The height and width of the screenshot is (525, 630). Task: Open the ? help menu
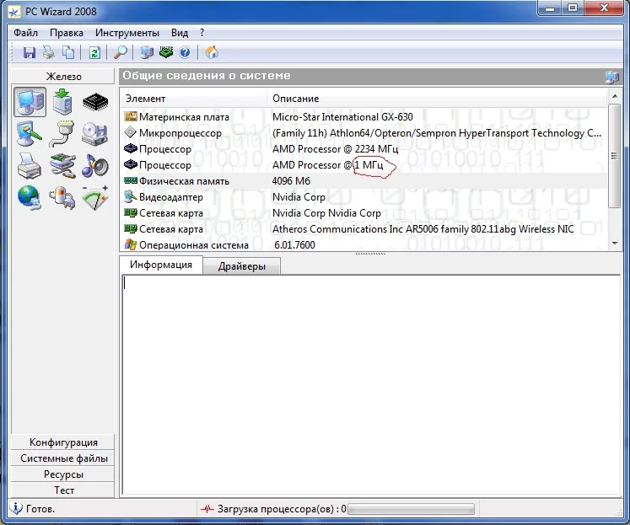(x=202, y=33)
